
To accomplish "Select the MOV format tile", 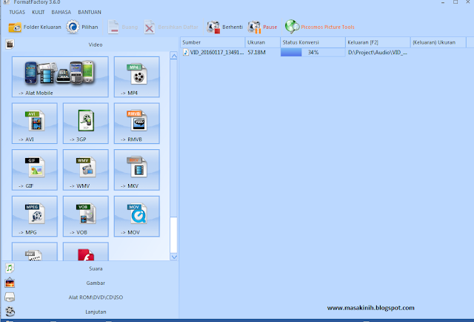I will click(136, 217).
